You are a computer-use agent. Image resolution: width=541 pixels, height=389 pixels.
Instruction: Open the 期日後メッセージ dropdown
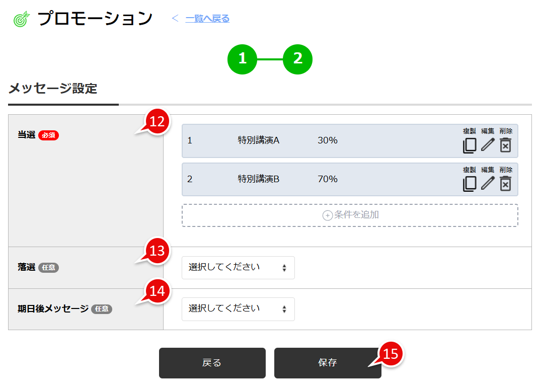point(238,309)
